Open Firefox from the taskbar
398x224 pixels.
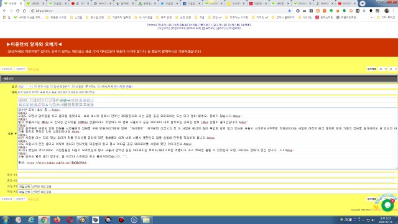tap(57, 220)
